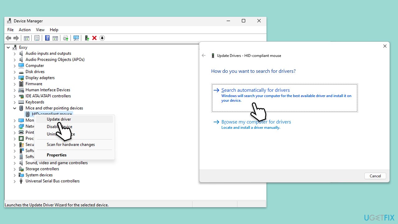Click the Sound, video and game controllers icon
The width and height of the screenshot is (398, 224).
tap(21, 163)
